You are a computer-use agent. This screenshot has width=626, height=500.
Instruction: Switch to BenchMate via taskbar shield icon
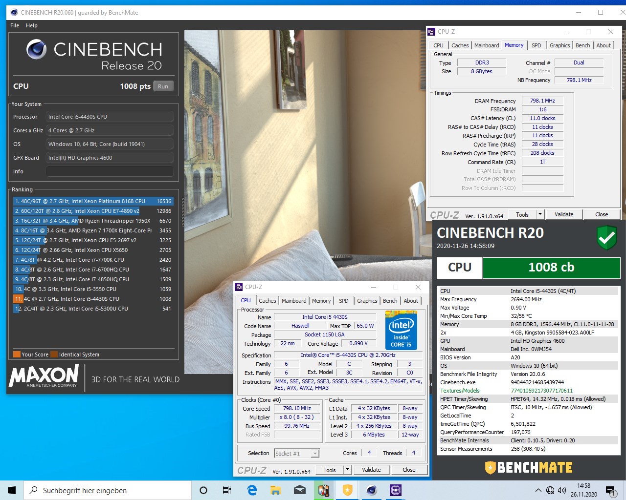(x=347, y=490)
